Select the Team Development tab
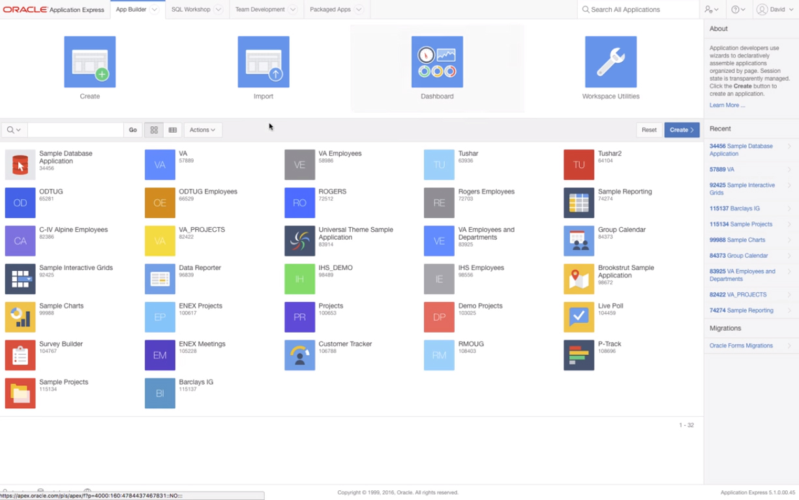Viewport: 799px width, 500px height. click(x=260, y=10)
